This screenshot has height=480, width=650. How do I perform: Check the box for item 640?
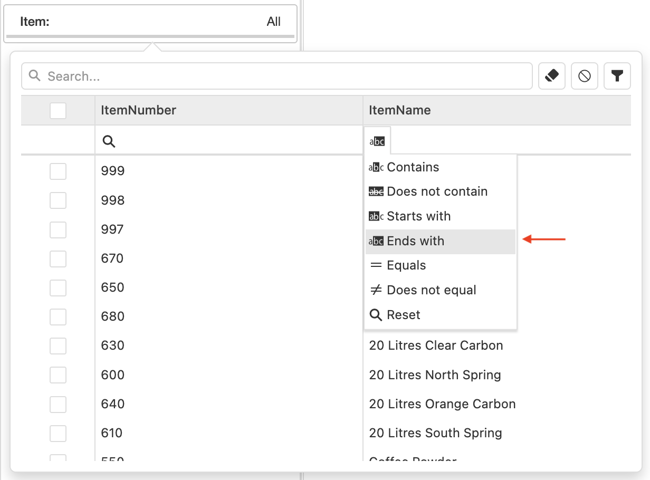pyautogui.click(x=58, y=404)
